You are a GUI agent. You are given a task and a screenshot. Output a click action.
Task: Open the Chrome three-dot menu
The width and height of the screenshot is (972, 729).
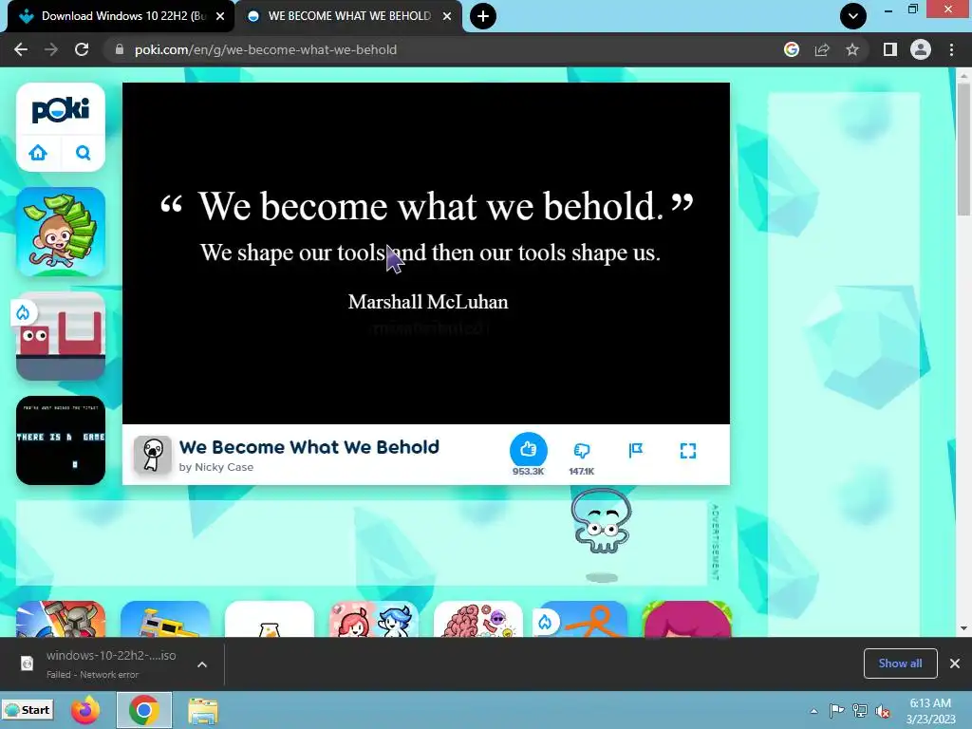pos(951,49)
